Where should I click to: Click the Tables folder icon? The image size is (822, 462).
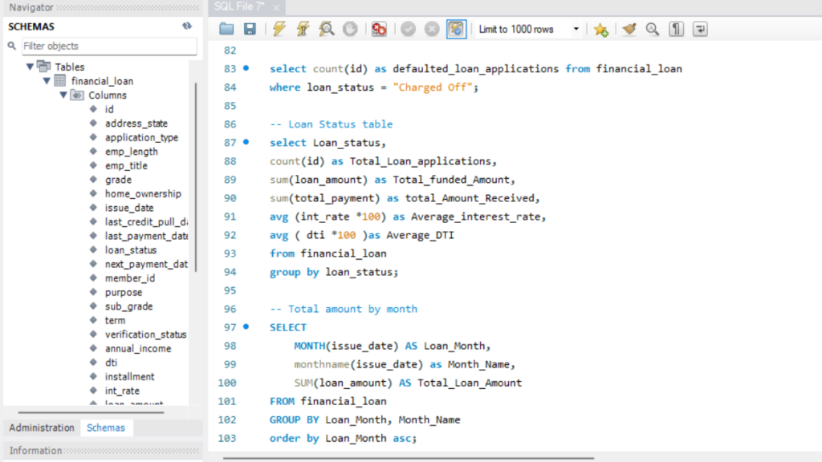44,67
